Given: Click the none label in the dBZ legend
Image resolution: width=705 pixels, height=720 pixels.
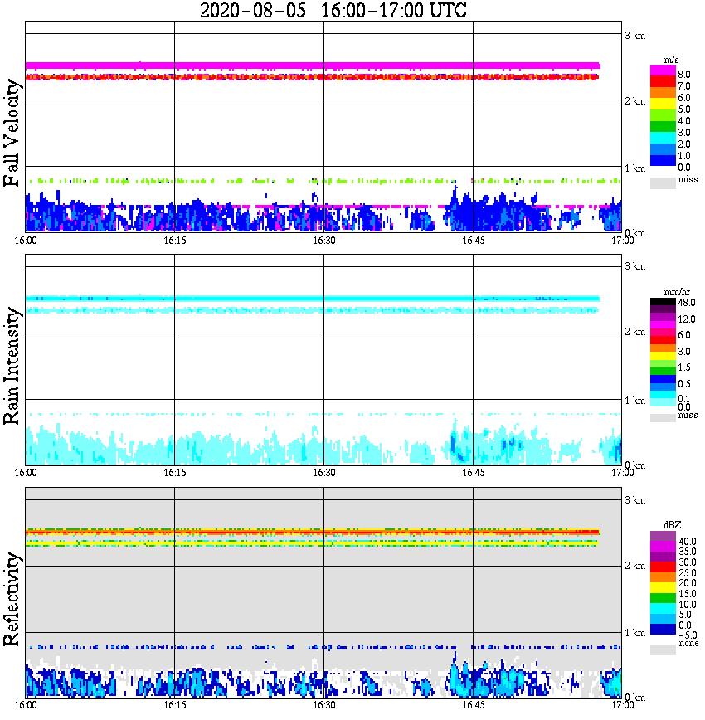Looking at the screenshot, I should coord(688,644).
